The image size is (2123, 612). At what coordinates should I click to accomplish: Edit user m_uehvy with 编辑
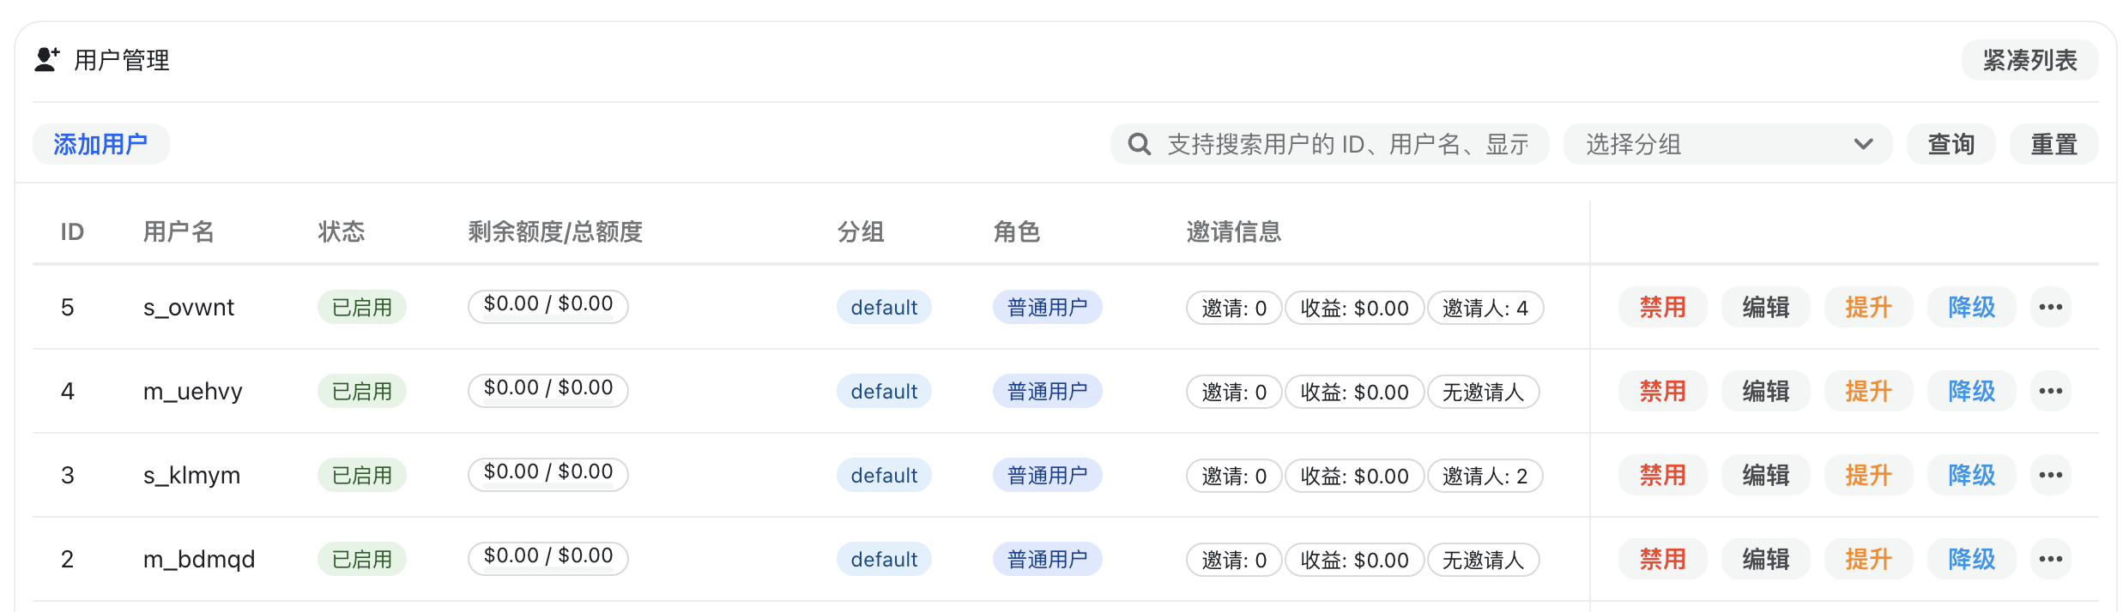(1765, 391)
